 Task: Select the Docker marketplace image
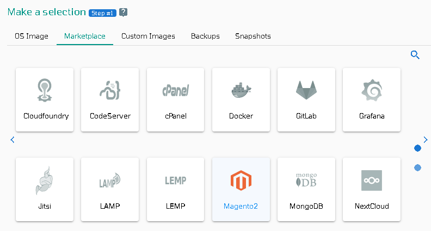point(241,99)
